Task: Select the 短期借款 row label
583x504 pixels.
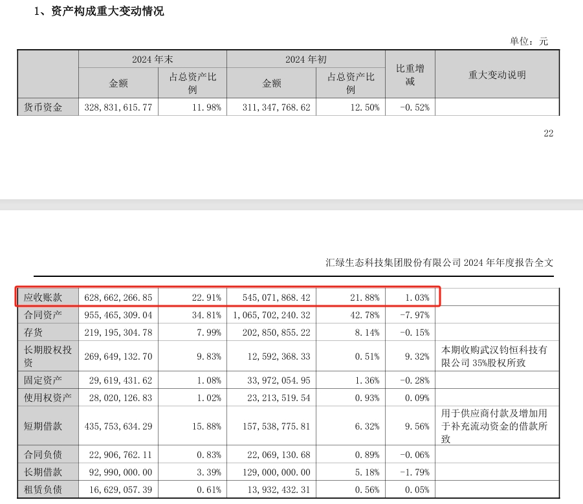Action: [43, 426]
